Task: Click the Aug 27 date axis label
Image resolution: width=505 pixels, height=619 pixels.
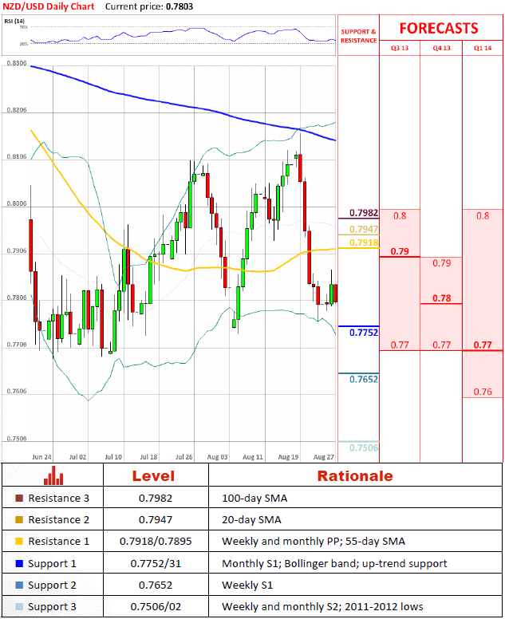Action: click(x=323, y=457)
